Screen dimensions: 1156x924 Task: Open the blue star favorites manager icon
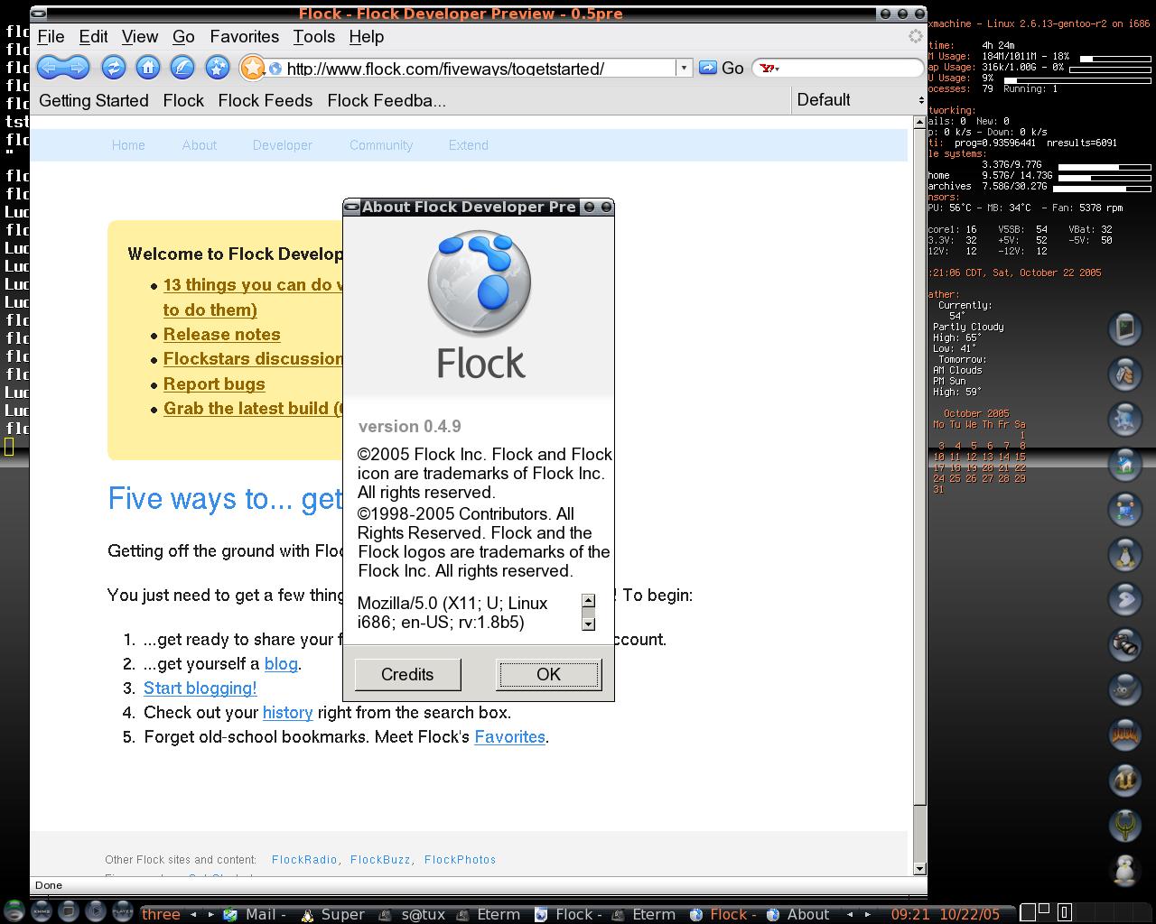217,68
